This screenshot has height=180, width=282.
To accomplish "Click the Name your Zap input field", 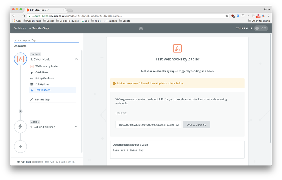I will click(x=47, y=40).
